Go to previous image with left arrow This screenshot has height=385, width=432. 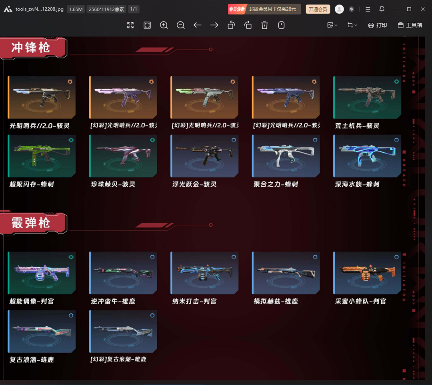point(198,25)
